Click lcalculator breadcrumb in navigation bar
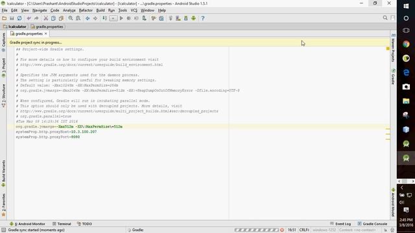Viewport: 415px width, 233px height. tap(15, 27)
